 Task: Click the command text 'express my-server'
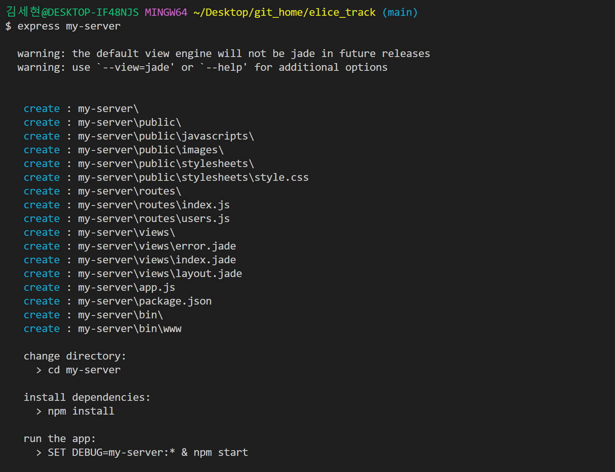69,26
